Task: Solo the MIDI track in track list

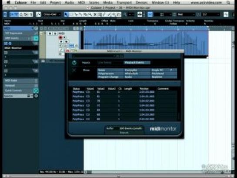Action: [55, 34]
